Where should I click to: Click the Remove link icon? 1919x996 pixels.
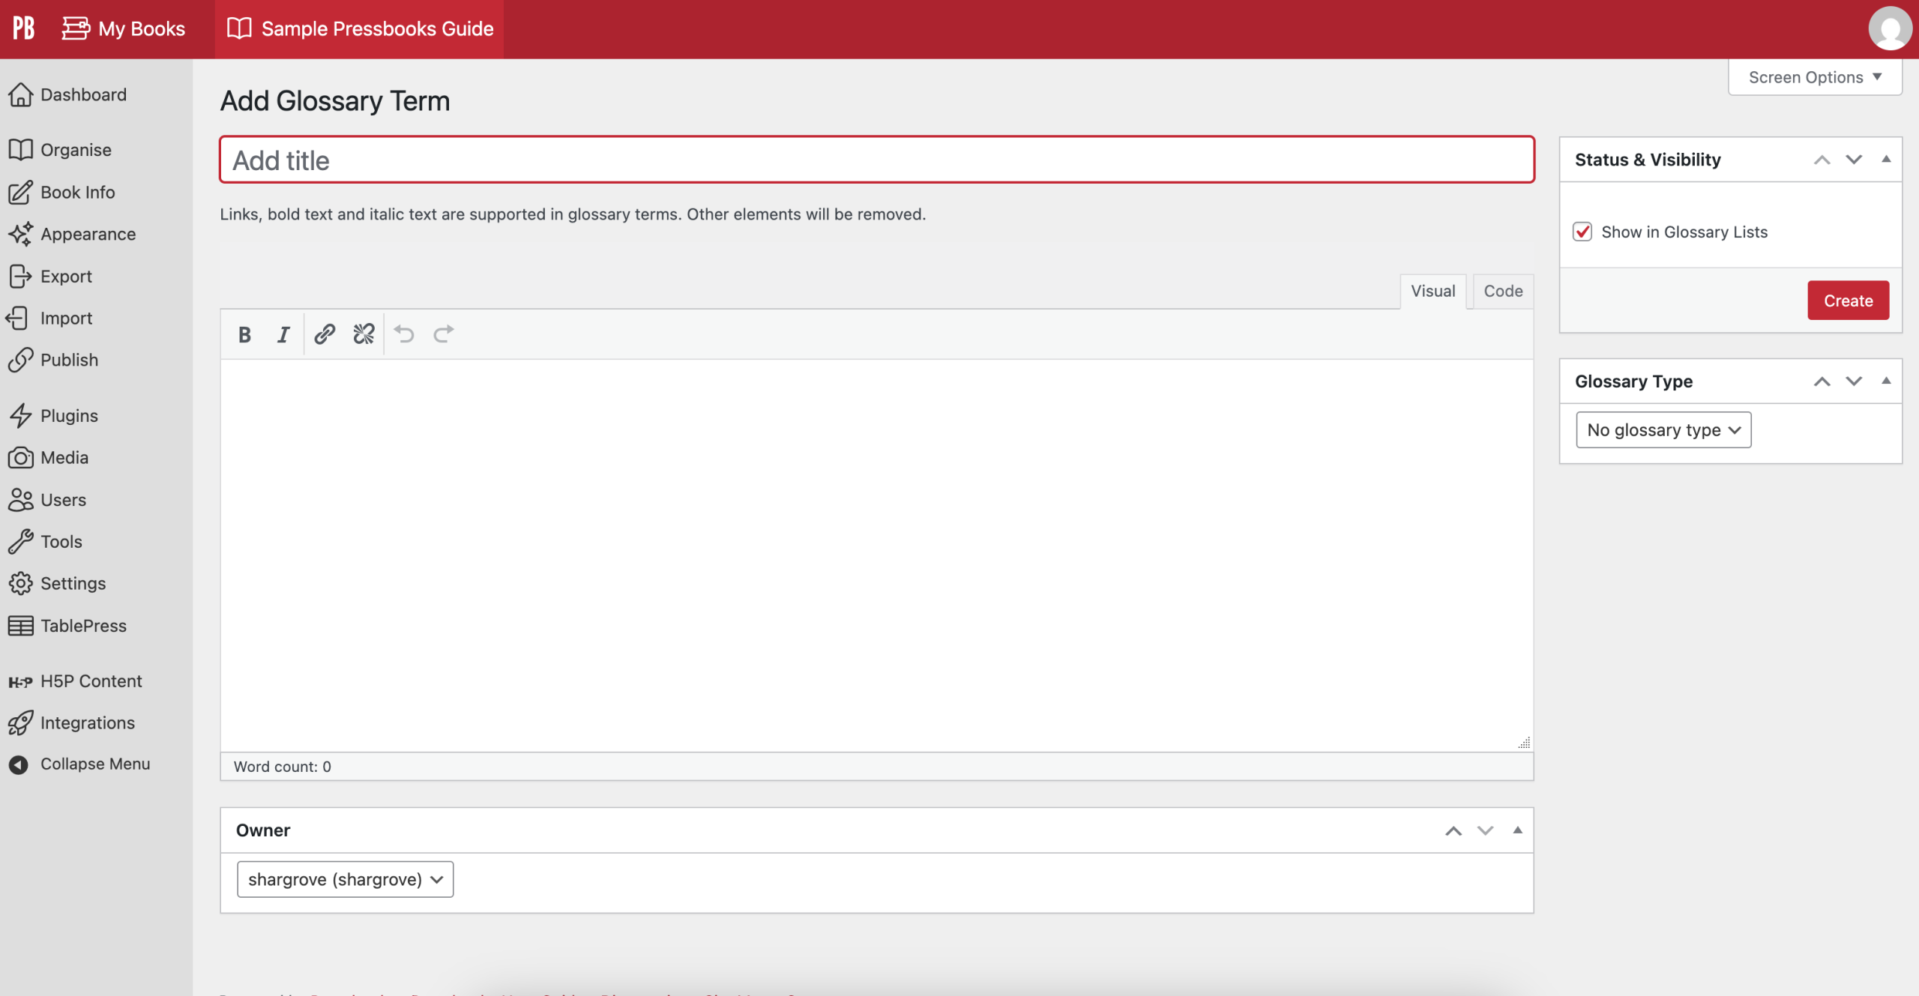coord(364,334)
